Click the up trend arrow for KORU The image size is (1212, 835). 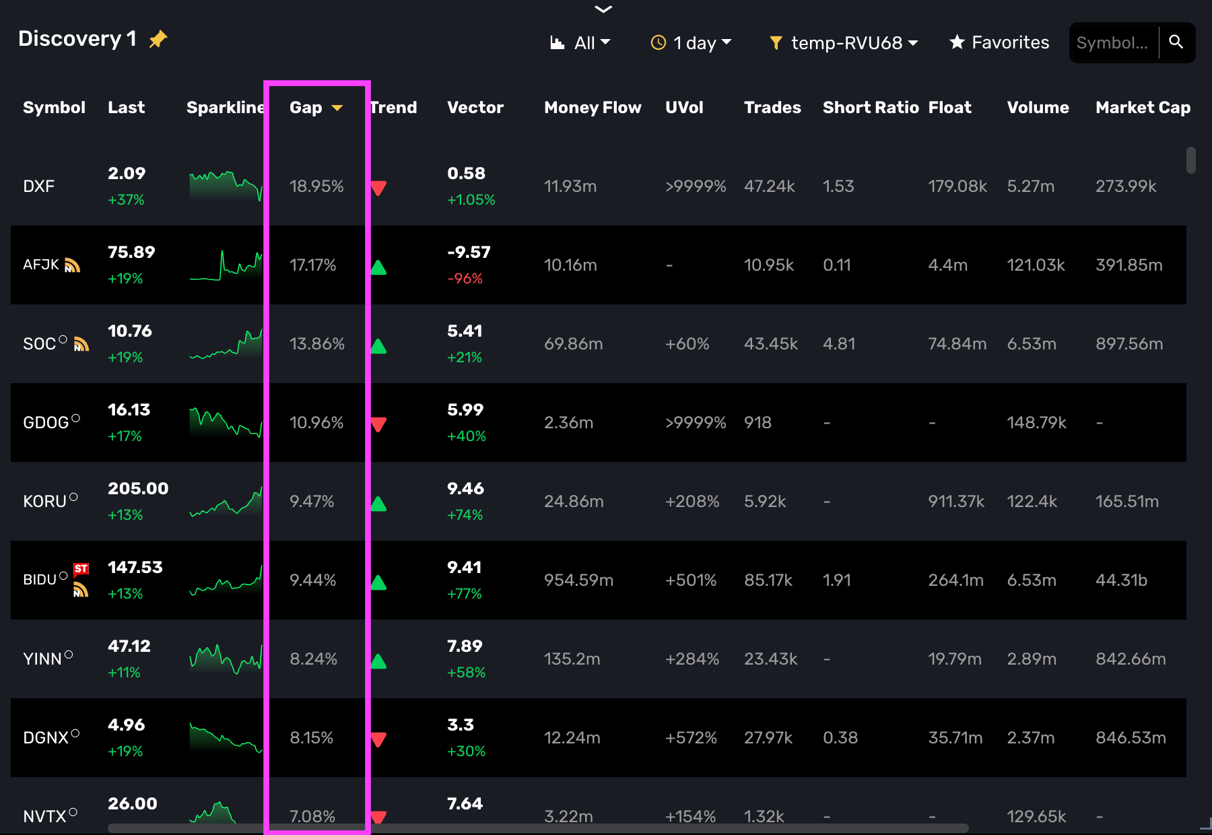click(x=378, y=503)
